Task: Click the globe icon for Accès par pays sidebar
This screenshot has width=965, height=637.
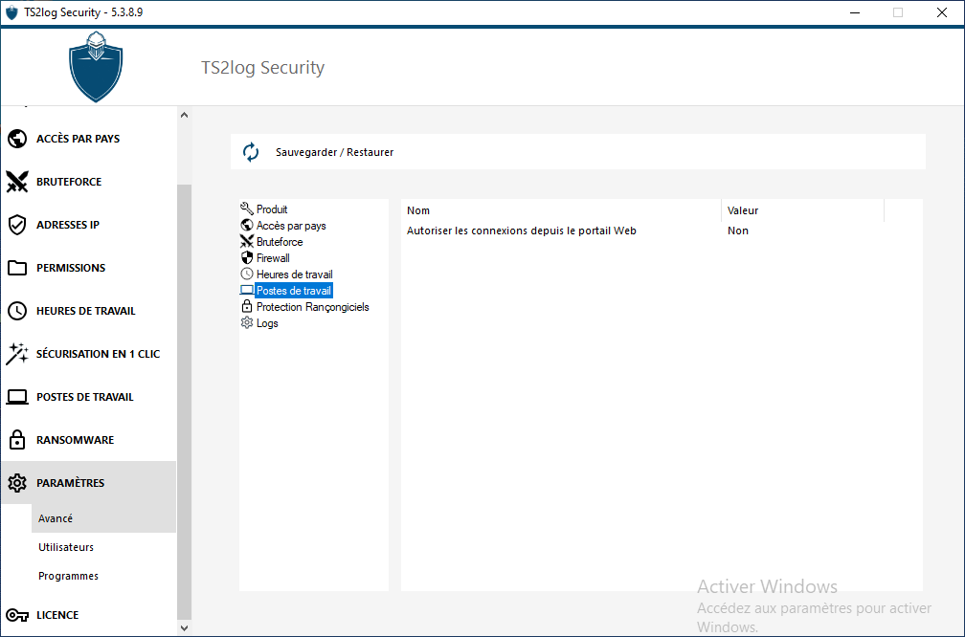Action: pyautogui.click(x=17, y=139)
